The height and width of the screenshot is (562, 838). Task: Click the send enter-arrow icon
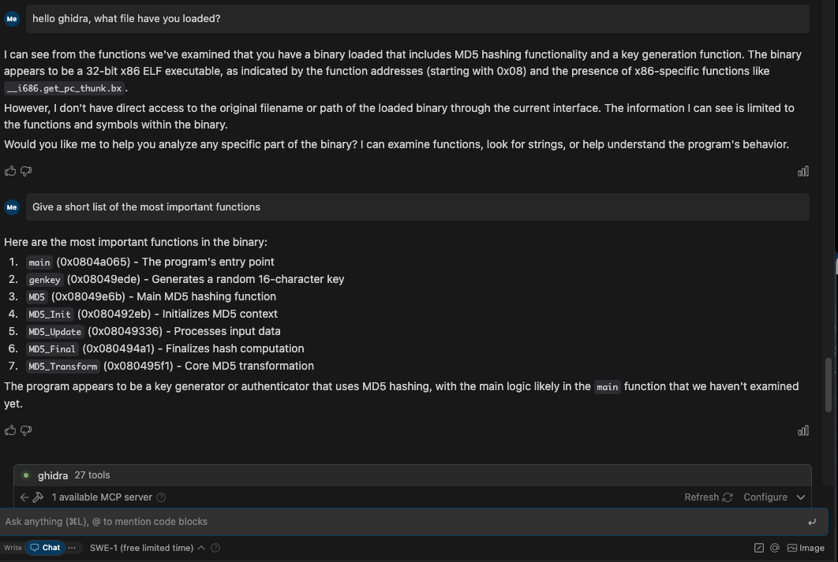pos(812,522)
